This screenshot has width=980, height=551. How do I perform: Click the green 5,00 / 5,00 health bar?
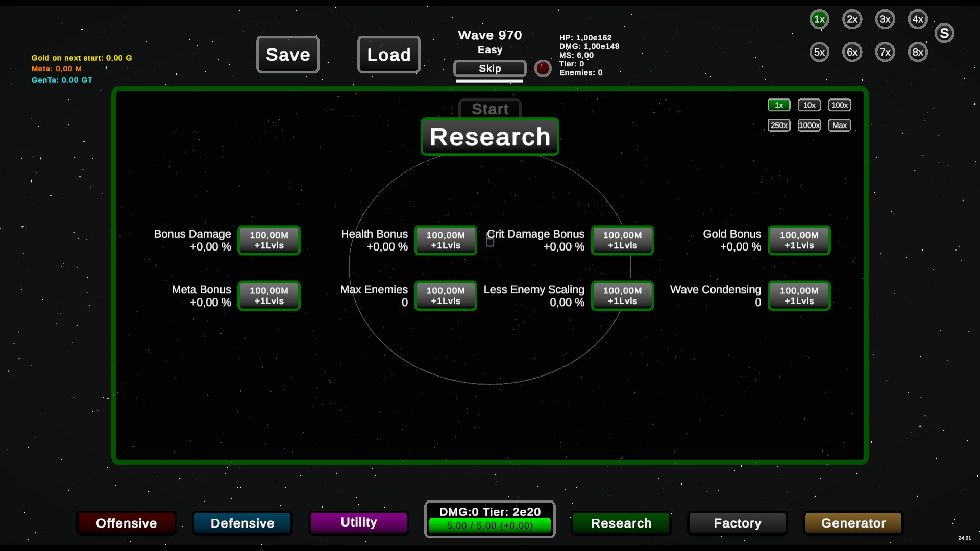pyautogui.click(x=489, y=525)
